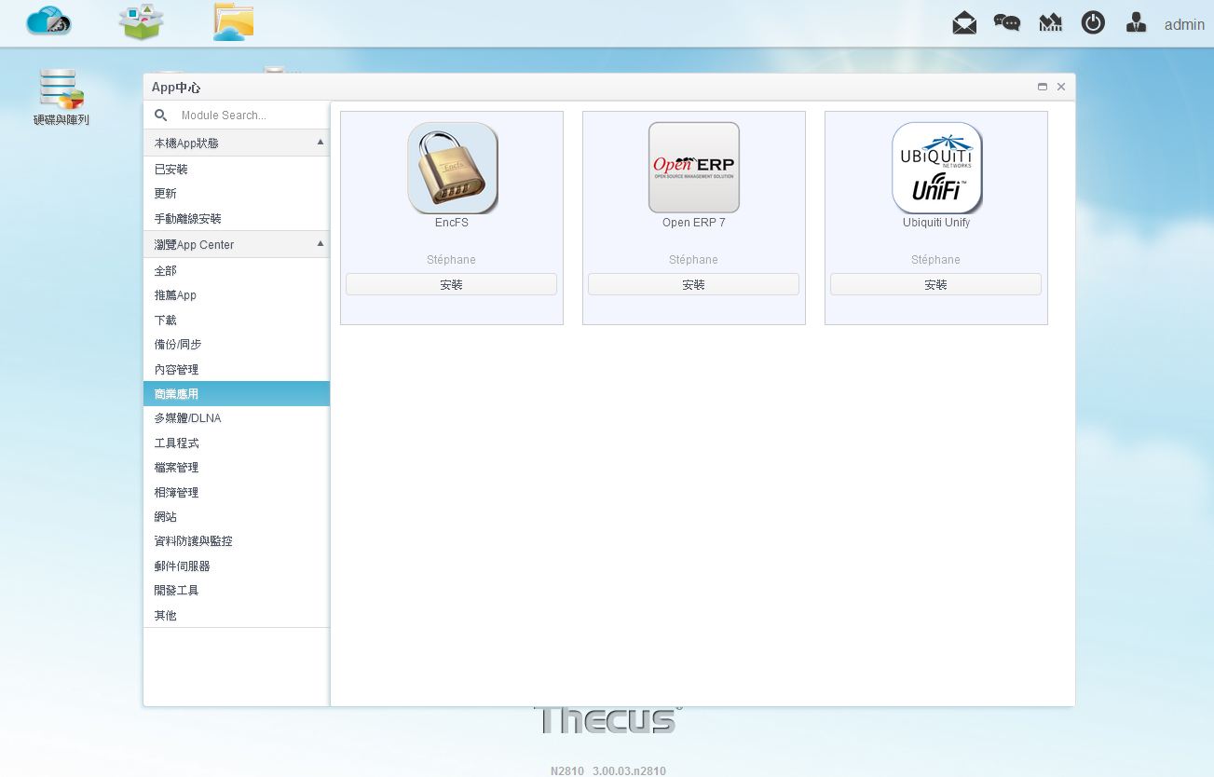Viewport: 1214px width, 777px height.
Task: Click the Ubiquiti UniFi app icon
Action: [936, 168]
